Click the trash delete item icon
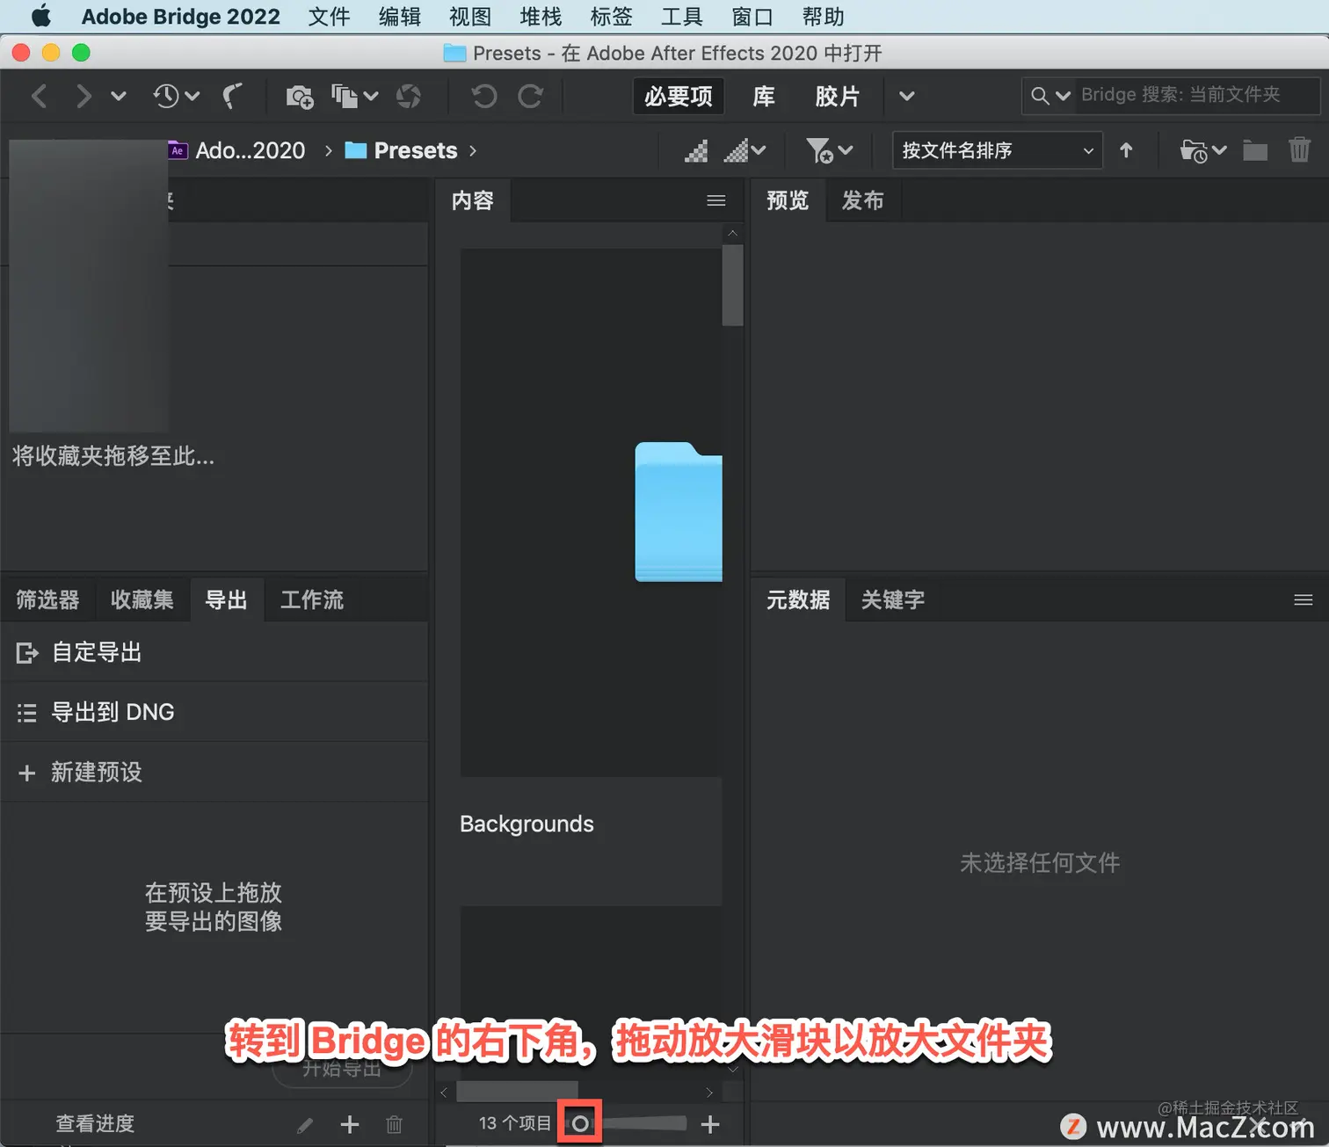Image resolution: width=1329 pixels, height=1147 pixels. [x=1299, y=150]
